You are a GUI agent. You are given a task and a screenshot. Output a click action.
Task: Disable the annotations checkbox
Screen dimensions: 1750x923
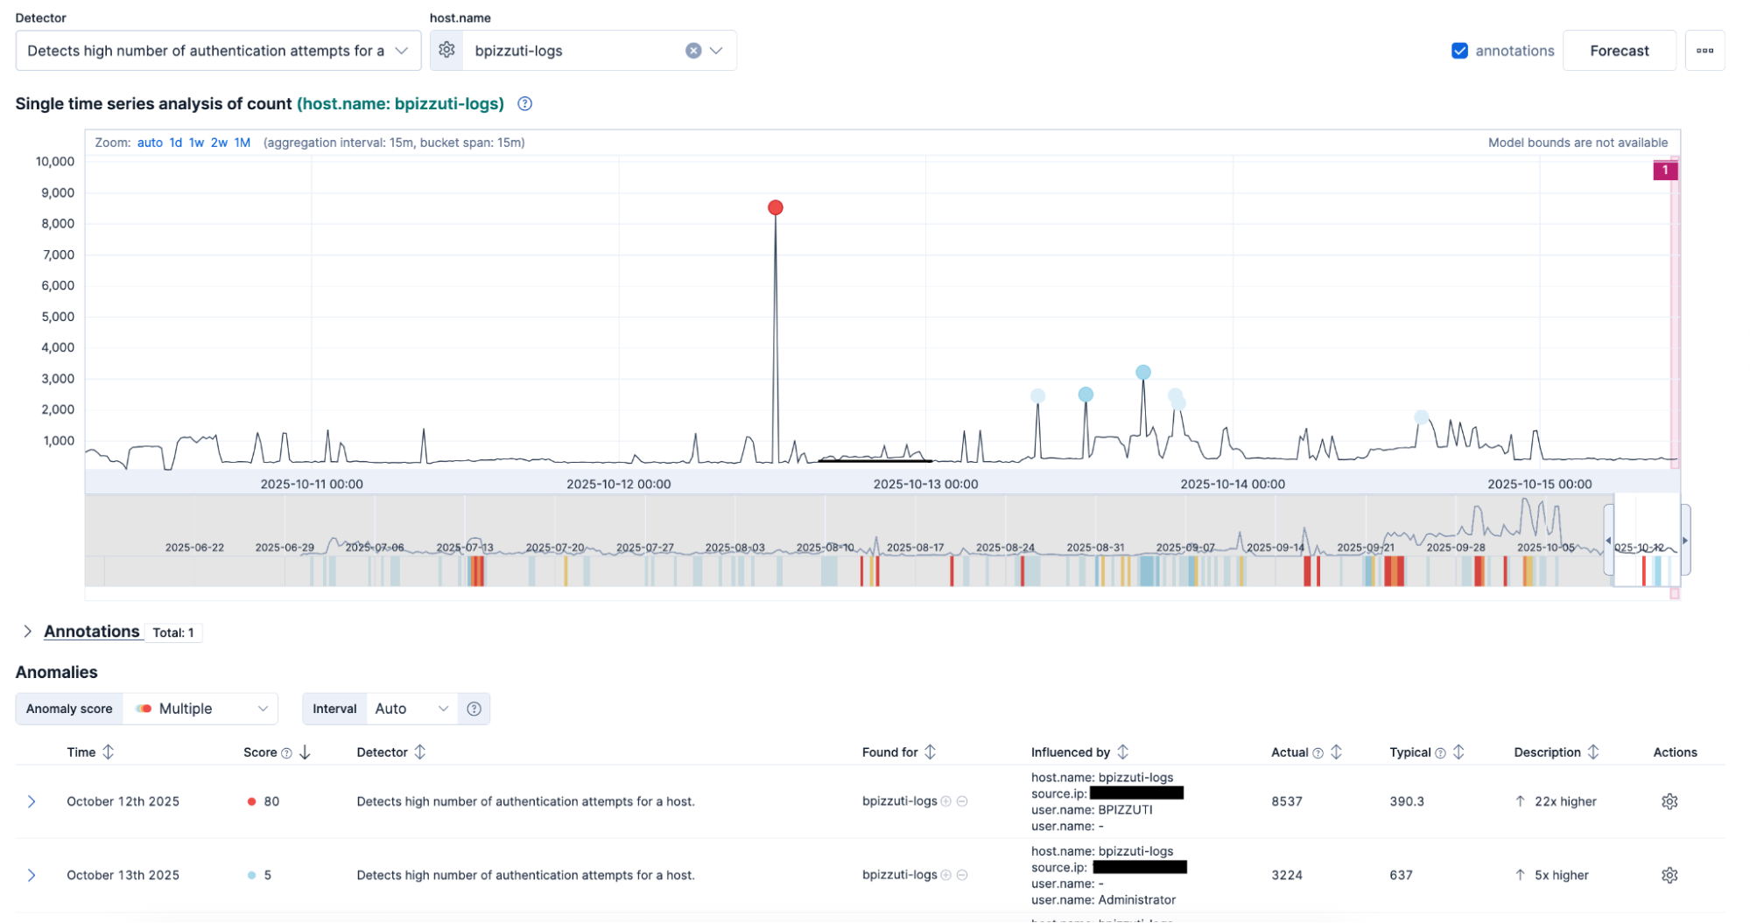(1458, 50)
